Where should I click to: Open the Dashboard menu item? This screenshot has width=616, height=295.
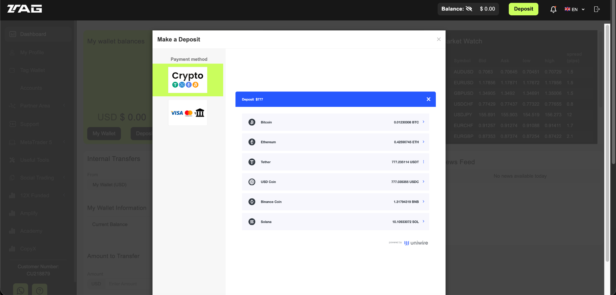tap(33, 34)
